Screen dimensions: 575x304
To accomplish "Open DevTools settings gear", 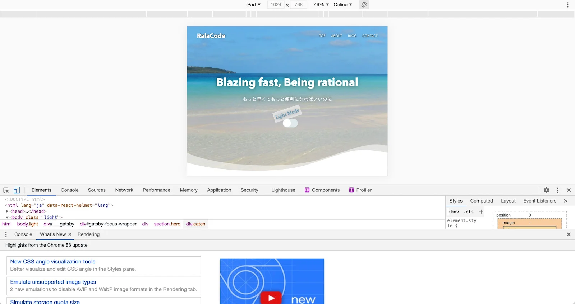I will click(x=546, y=190).
